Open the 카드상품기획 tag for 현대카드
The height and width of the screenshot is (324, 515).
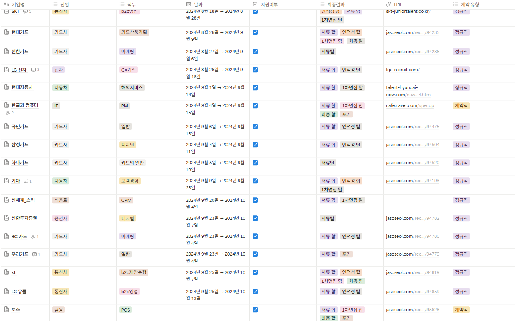click(134, 32)
